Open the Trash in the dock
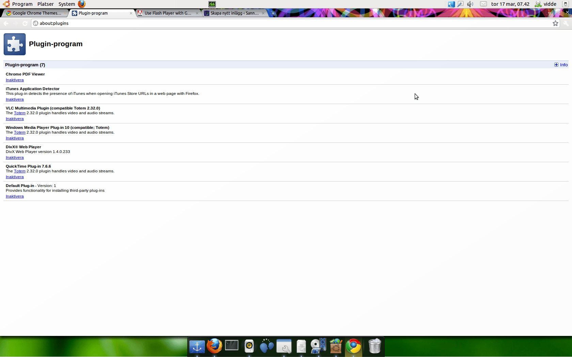This screenshot has height=357, width=572. click(375, 346)
